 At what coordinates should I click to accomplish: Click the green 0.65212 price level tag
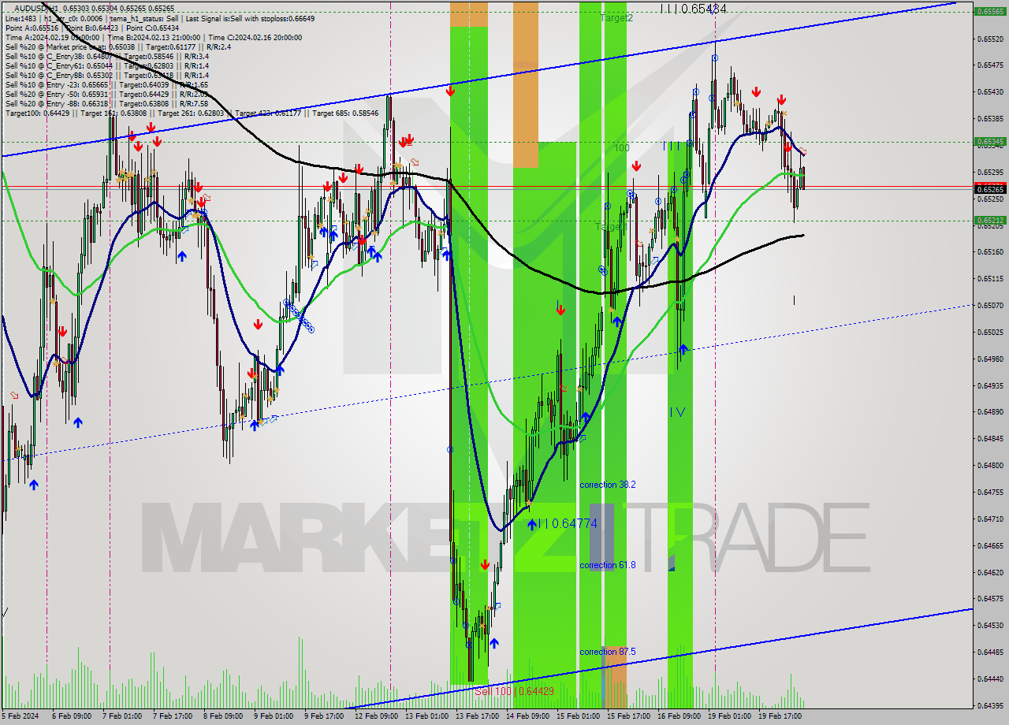989,221
